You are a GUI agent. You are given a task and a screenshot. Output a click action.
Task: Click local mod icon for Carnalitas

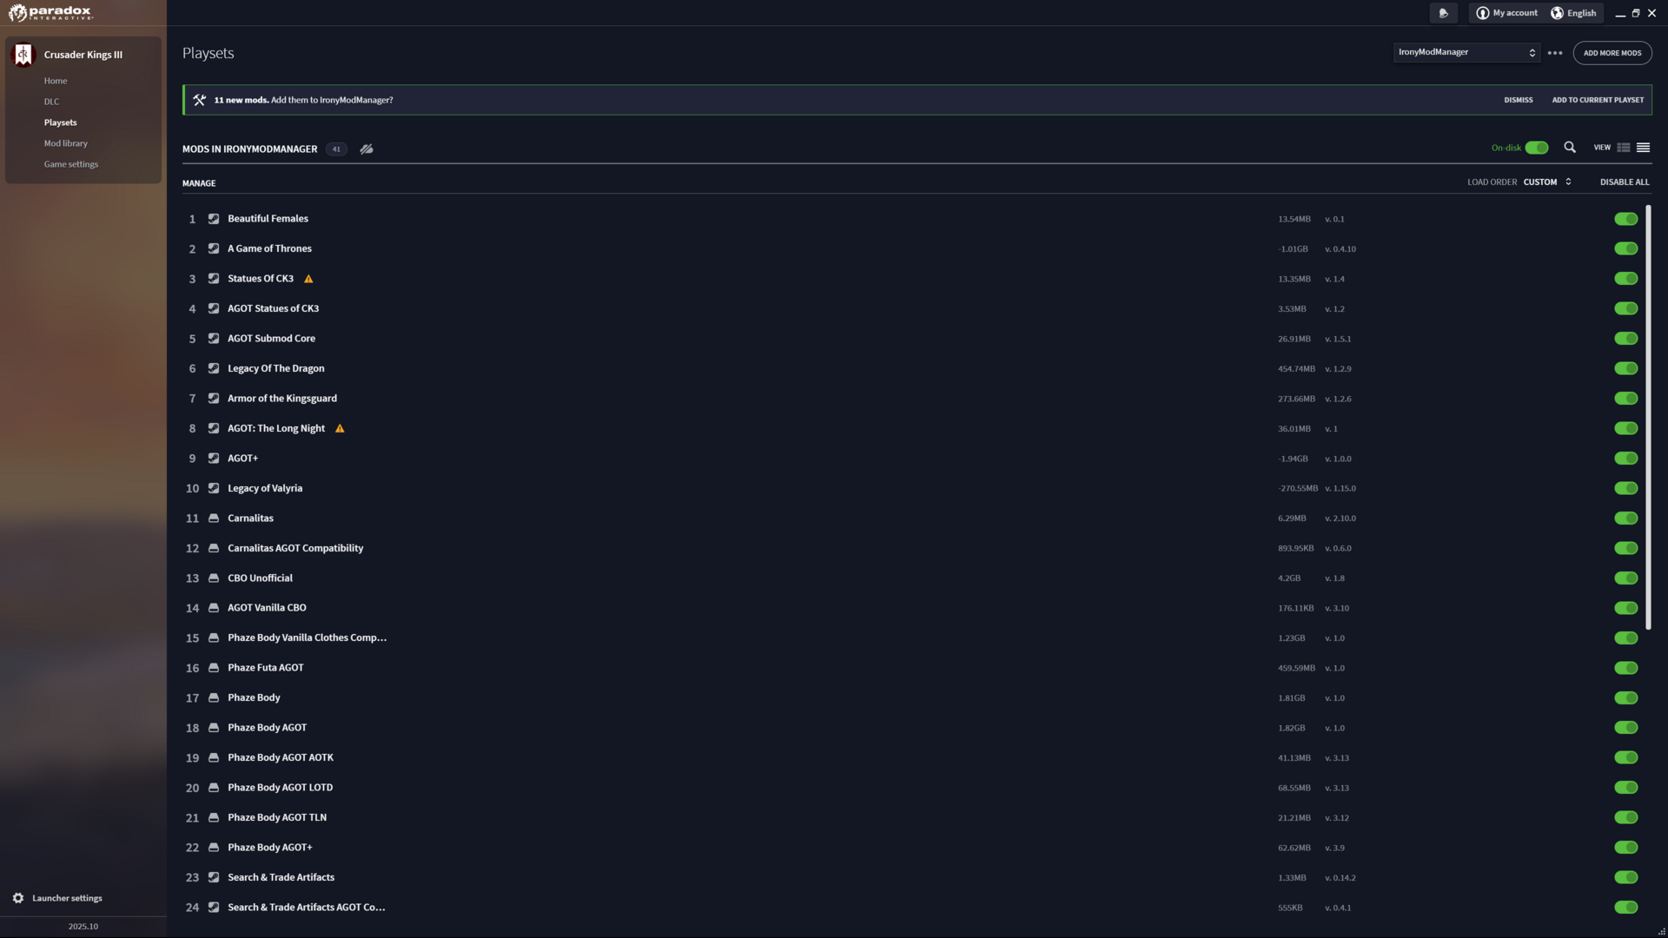[x=214, y=519]
